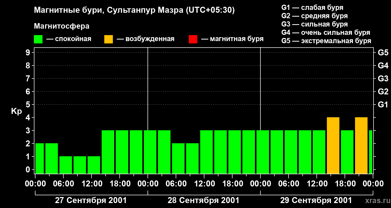Click the Kp 1 bar starting at 06:00 on 27 Сентября
Screen dimensions: 391x208
tap(66, 165)
